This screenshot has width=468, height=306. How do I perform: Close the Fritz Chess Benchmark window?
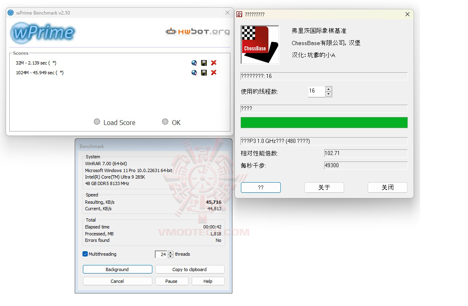coord(407,14)
